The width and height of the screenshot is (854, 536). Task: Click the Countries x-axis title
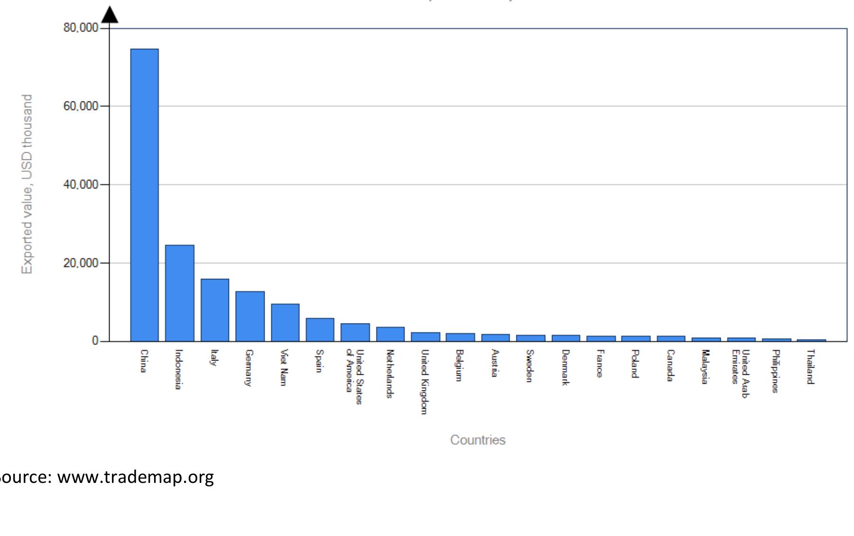(478, 440)
